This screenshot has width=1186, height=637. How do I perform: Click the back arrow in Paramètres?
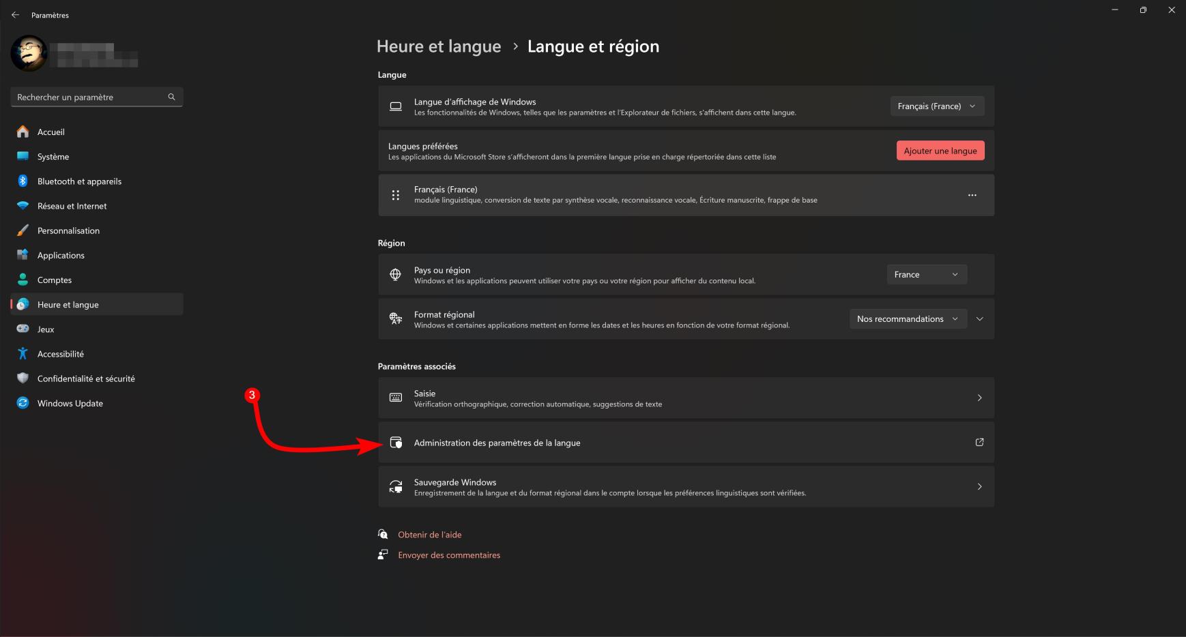(x=15, y=15)
